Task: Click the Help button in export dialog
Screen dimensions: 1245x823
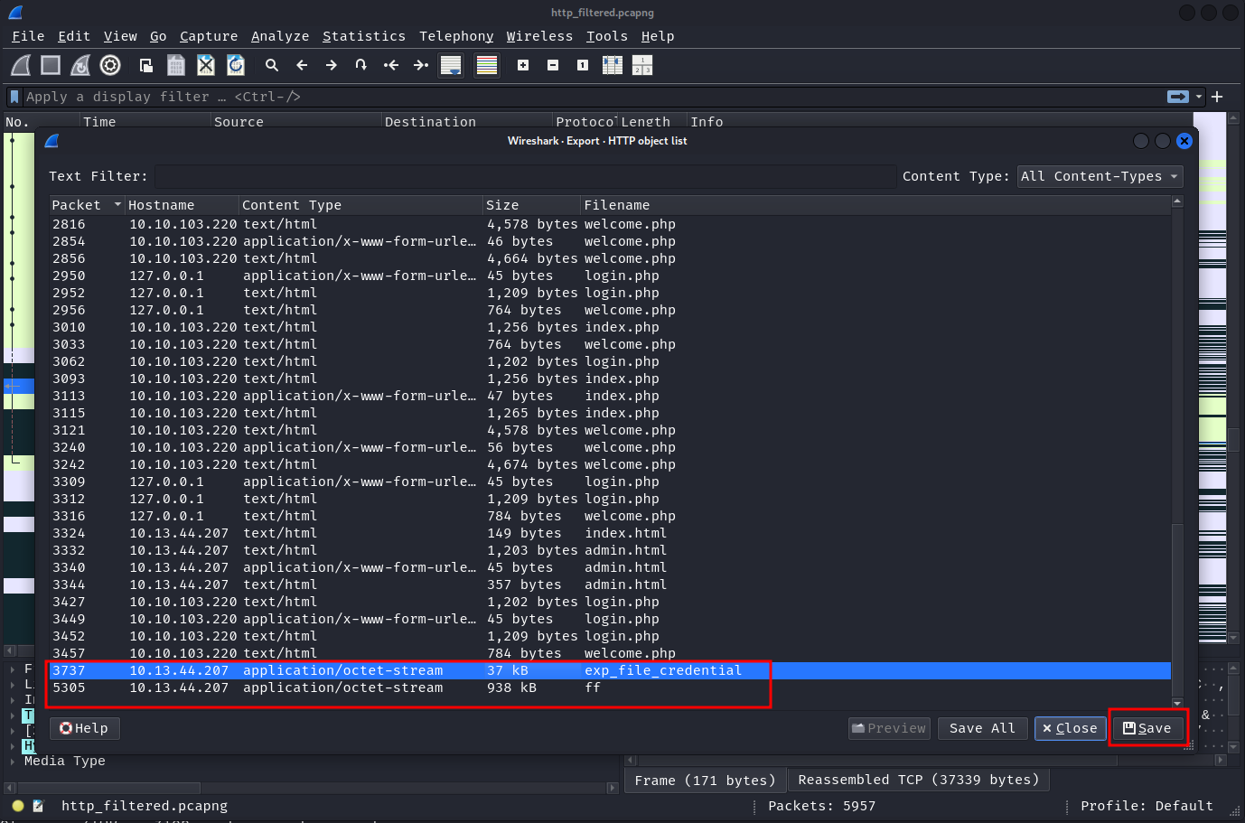Action: tap(84, 728)
